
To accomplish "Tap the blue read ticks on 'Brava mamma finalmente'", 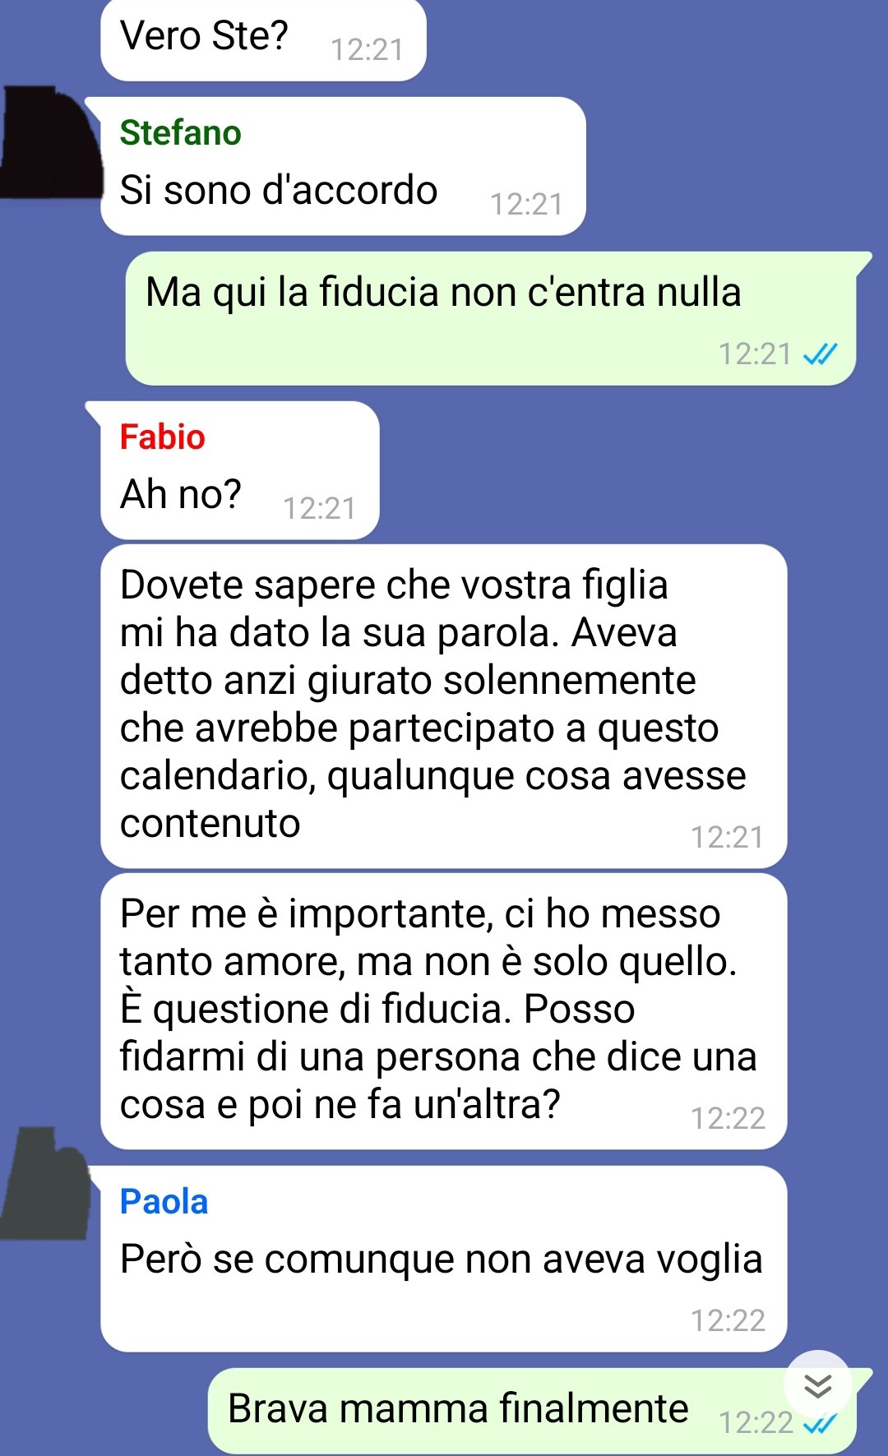I will tap(821, 1423).
